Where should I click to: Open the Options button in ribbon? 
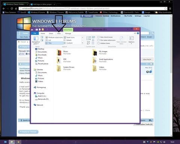tap(131, 40)
